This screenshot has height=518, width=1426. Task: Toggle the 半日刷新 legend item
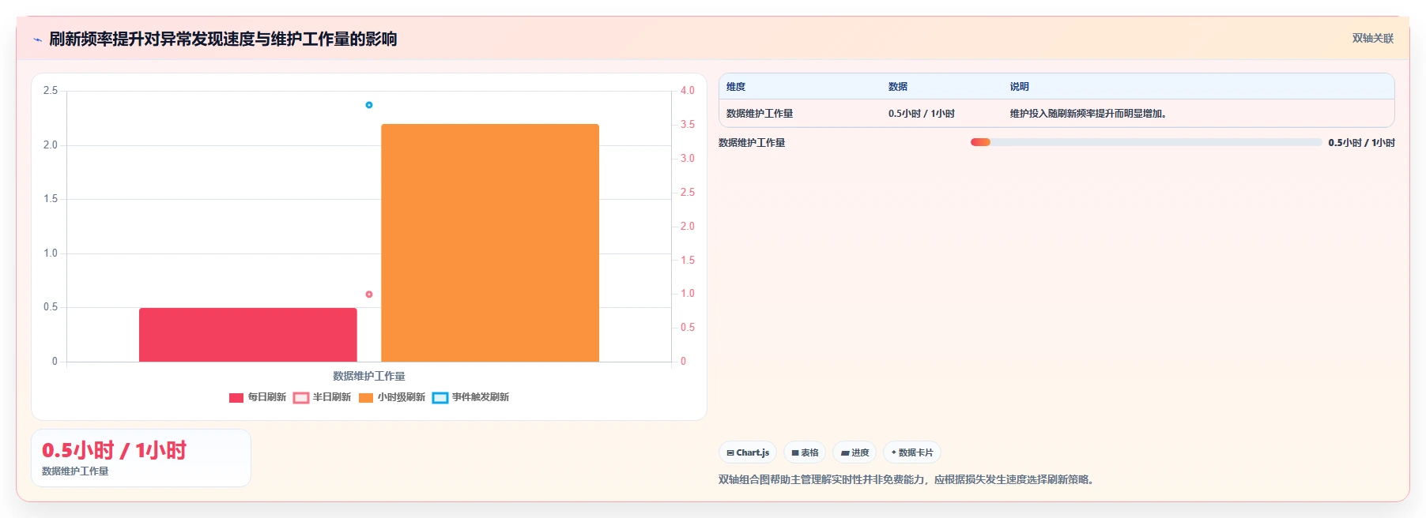tap(322, 397)
